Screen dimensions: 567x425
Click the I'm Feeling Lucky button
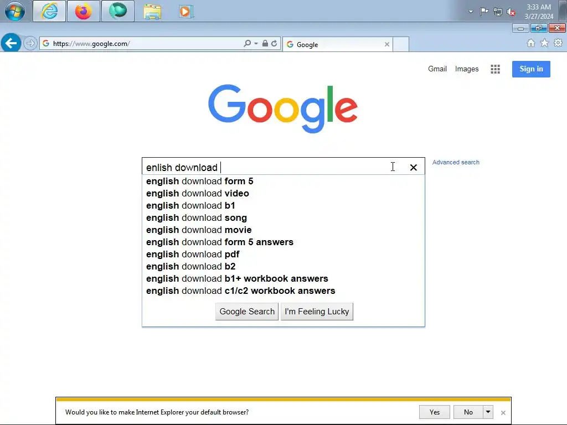[317, 312]
